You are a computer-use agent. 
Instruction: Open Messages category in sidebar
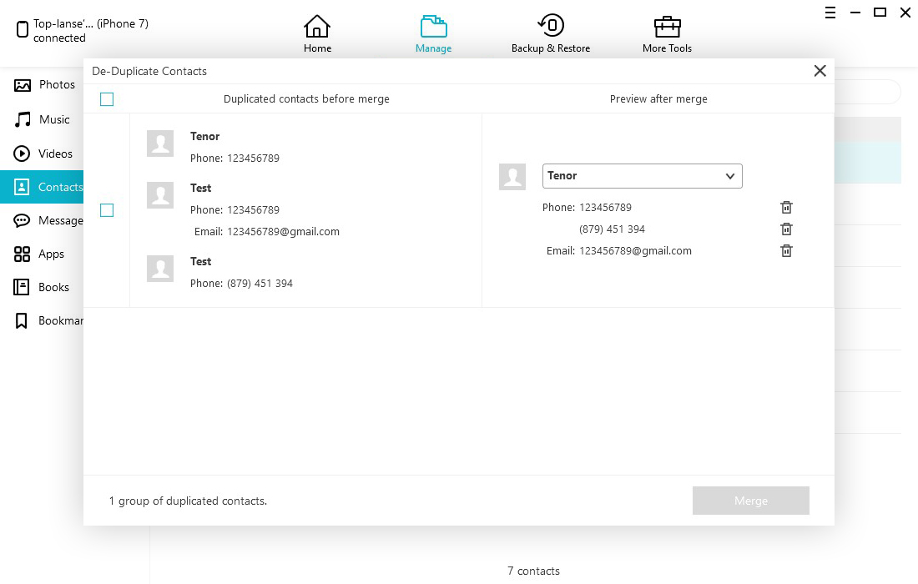point(43,220)
